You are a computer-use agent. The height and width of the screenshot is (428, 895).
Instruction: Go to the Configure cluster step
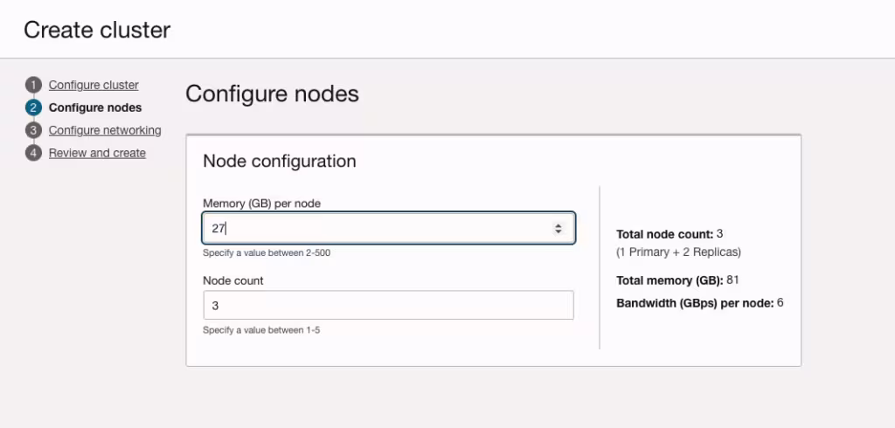coord(94,85)
